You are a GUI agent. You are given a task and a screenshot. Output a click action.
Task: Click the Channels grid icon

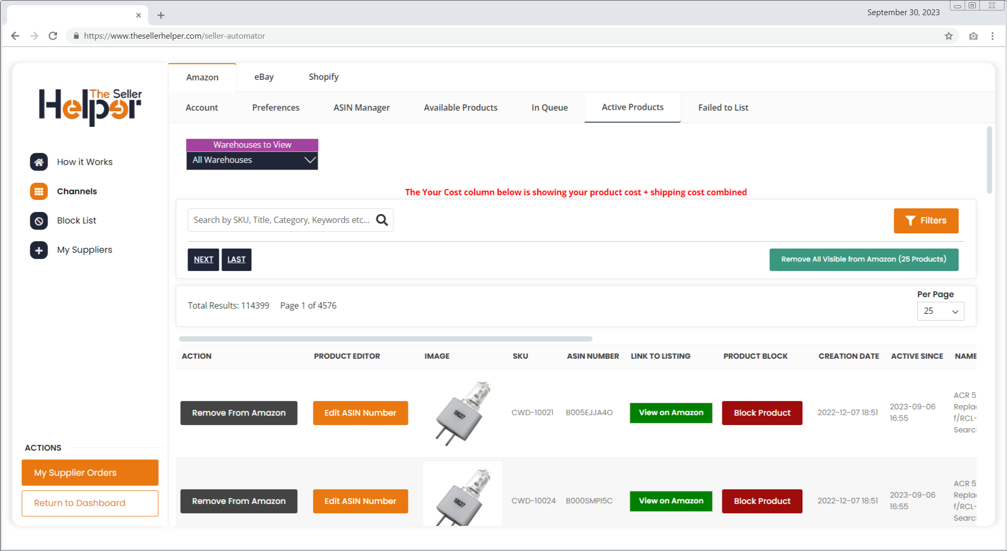[39, 191]
